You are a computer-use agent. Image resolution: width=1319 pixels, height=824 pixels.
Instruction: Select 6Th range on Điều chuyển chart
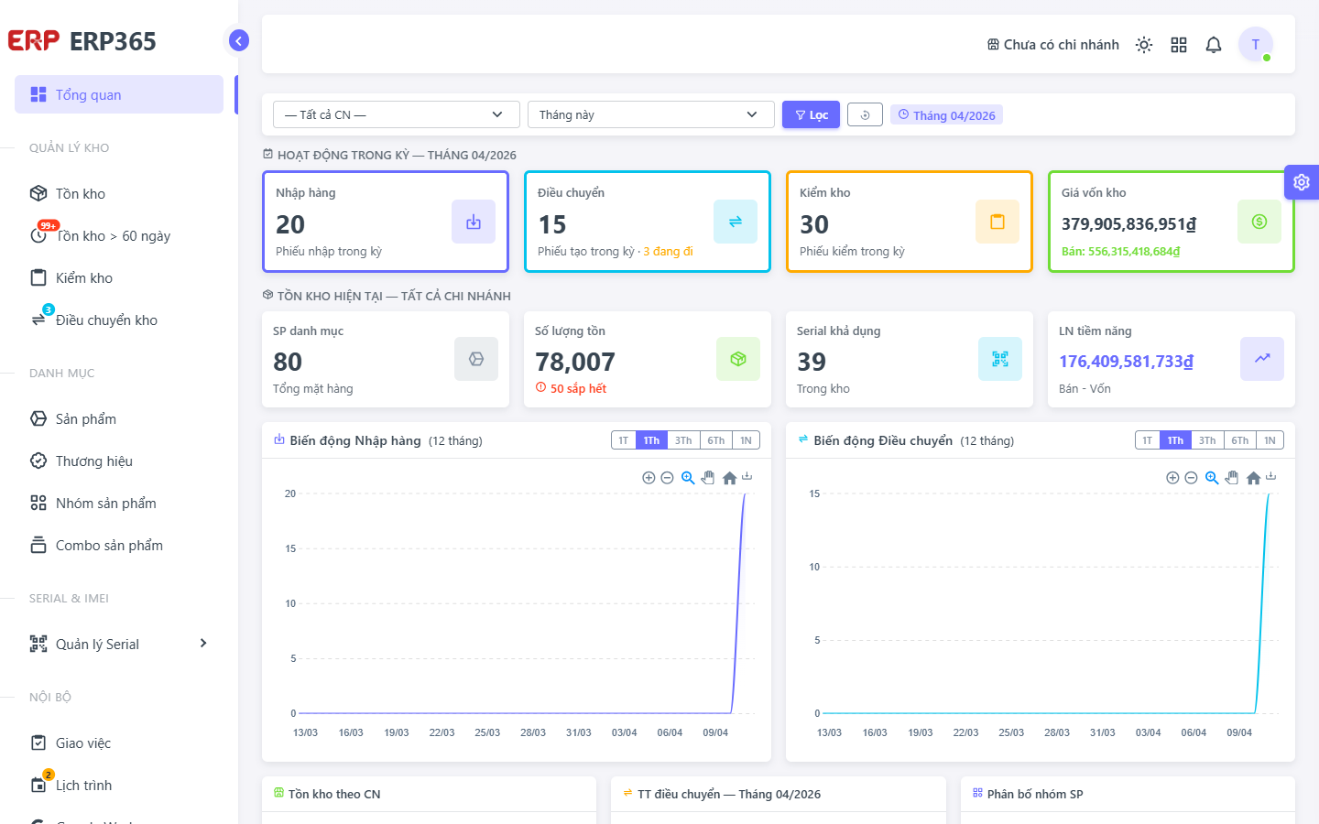pyautogui.click(x=1240, y=440)
